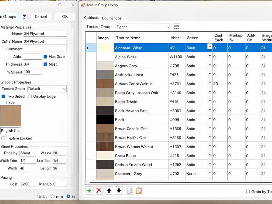Click the Face texture color swatch

click(11, 115)
